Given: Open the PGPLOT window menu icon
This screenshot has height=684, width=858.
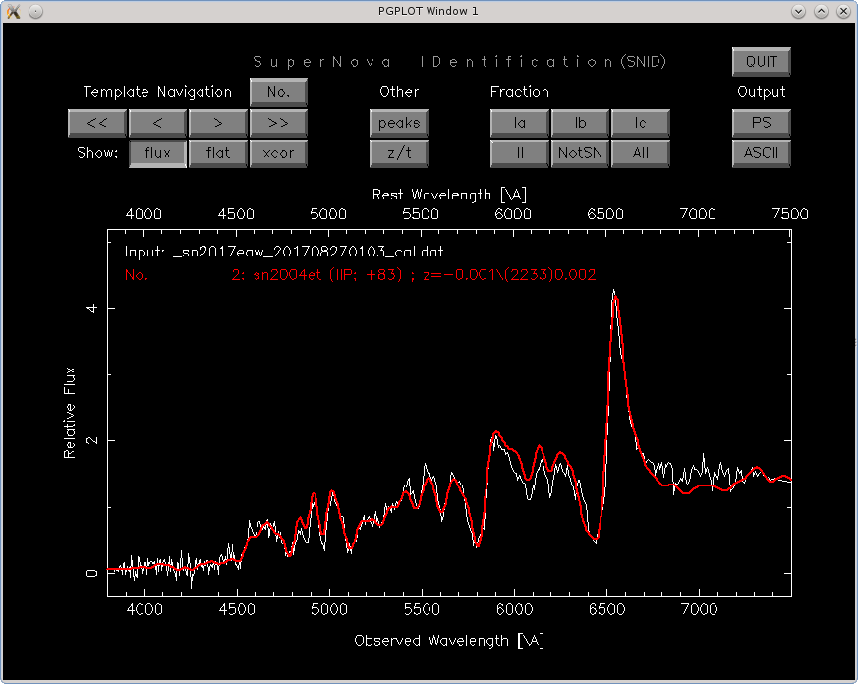Looking at the screenshot, I should point(11,10).
